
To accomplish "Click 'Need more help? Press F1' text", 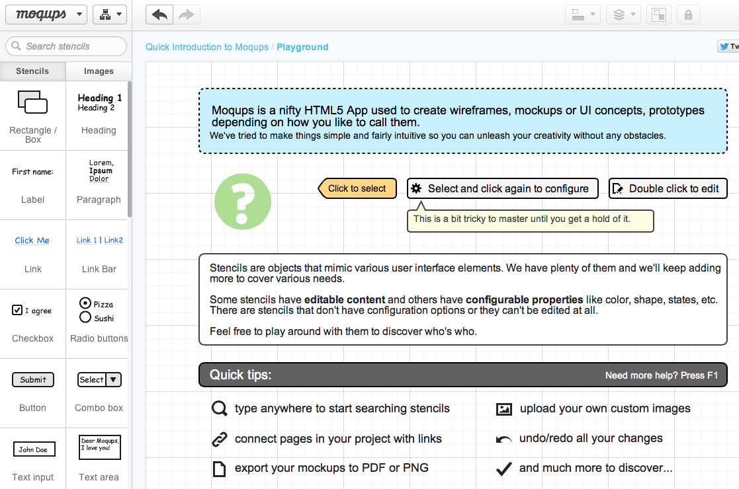I will coord(661,375).
